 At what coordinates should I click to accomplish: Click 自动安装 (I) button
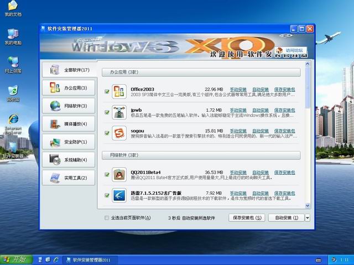[x=287, y=218]
